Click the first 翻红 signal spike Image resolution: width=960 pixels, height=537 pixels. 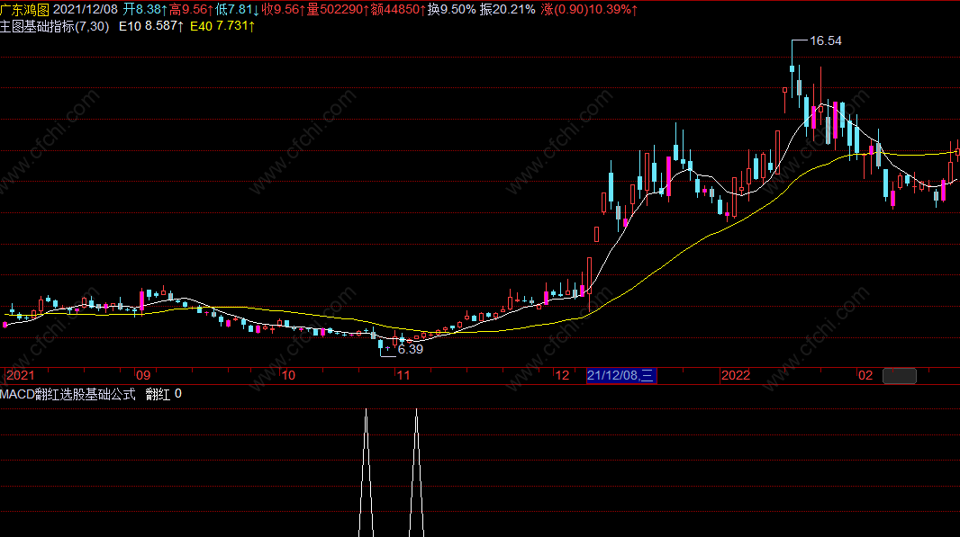367,473
